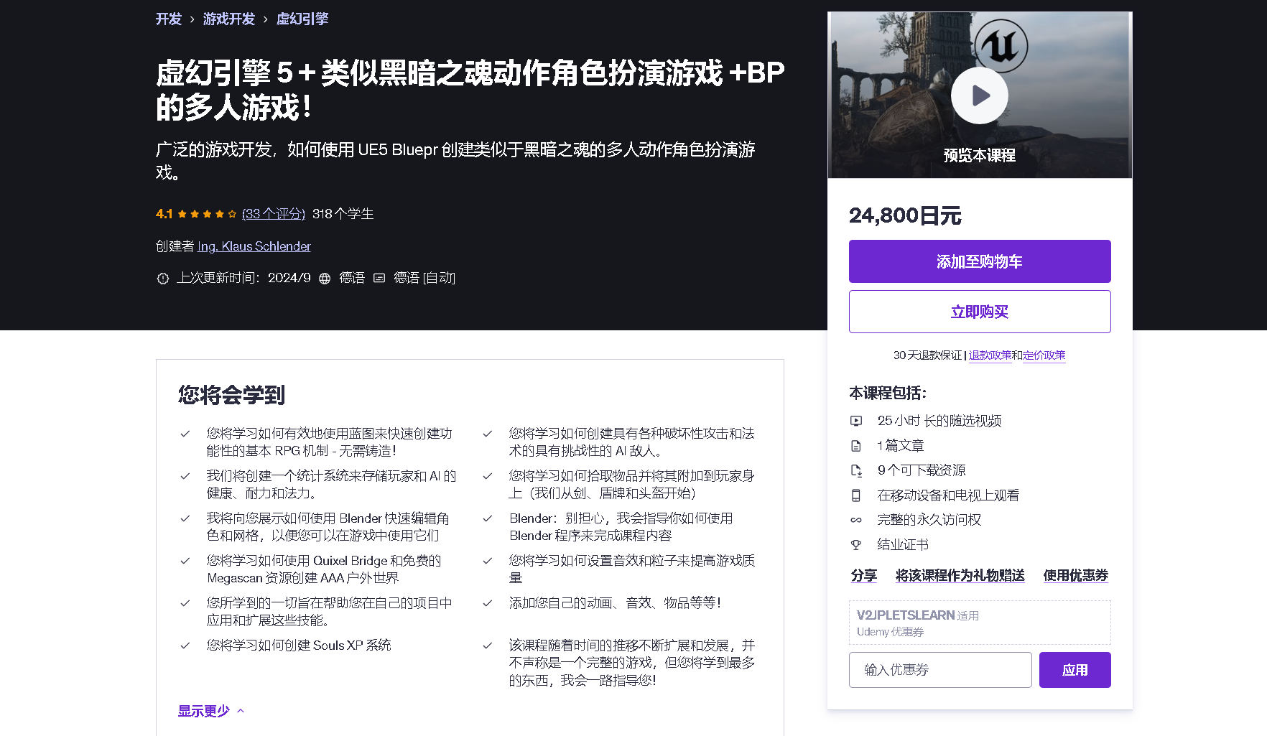Image resolution: width=1267 pixels, height=736 pixels.
Task: Add the course to cart (添加至购物车)
Action: pos(980,261)
